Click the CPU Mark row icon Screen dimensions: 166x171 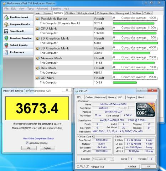tap(38, 28)
